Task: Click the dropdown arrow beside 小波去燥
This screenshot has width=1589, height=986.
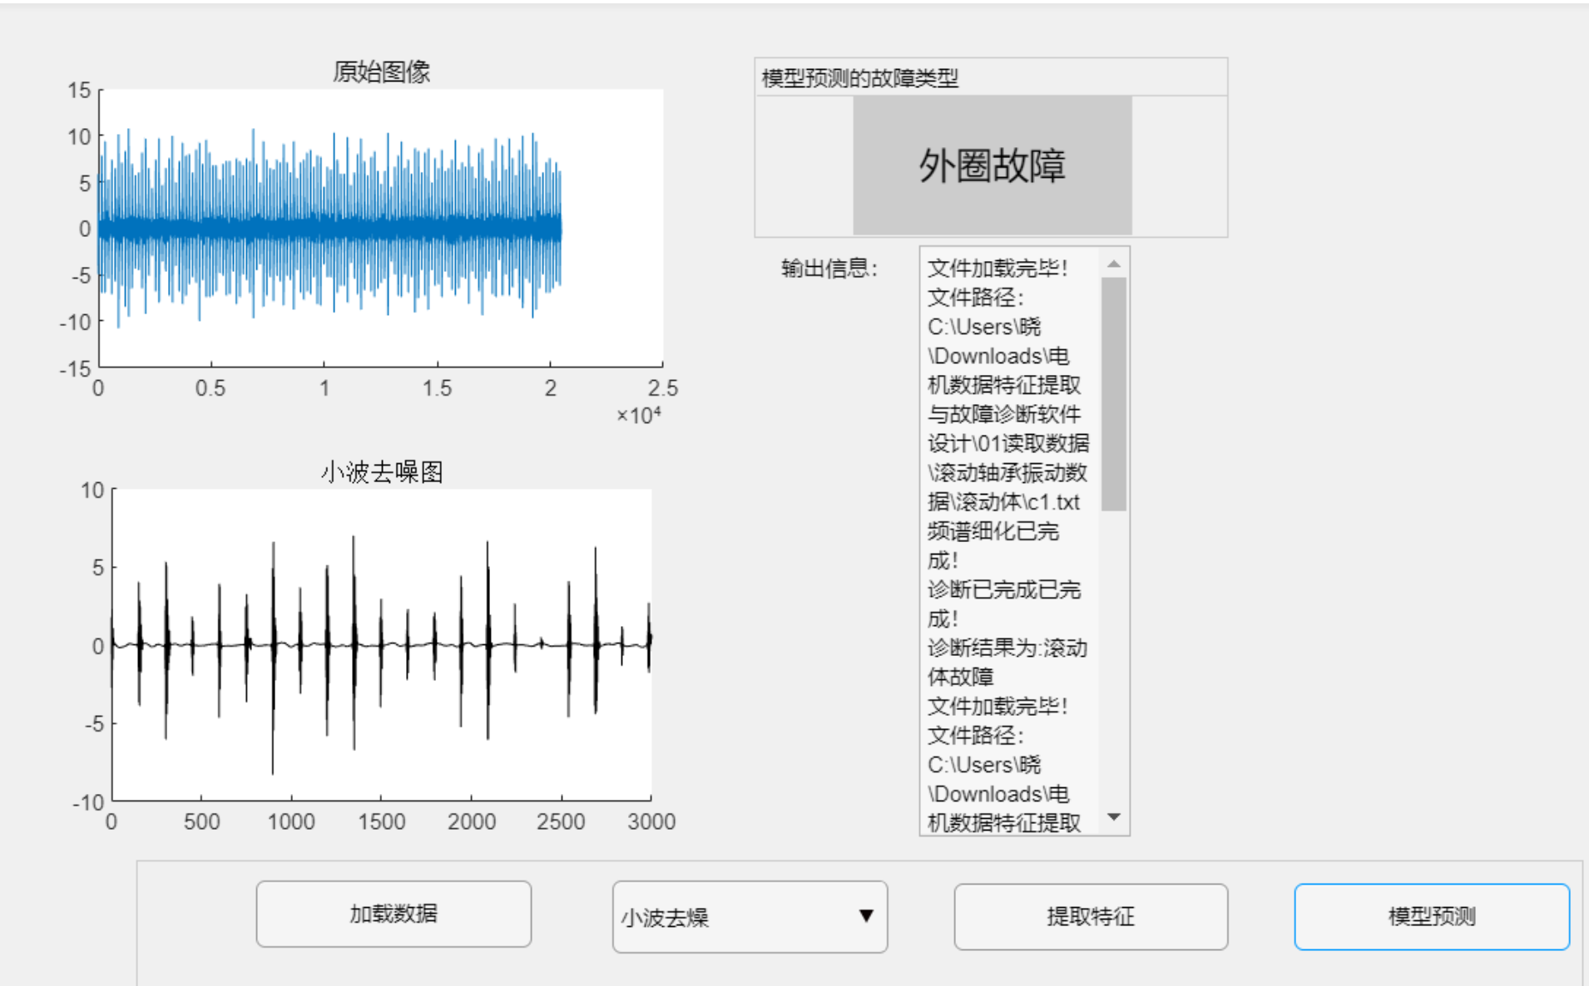Action: (x=866, y=916)
